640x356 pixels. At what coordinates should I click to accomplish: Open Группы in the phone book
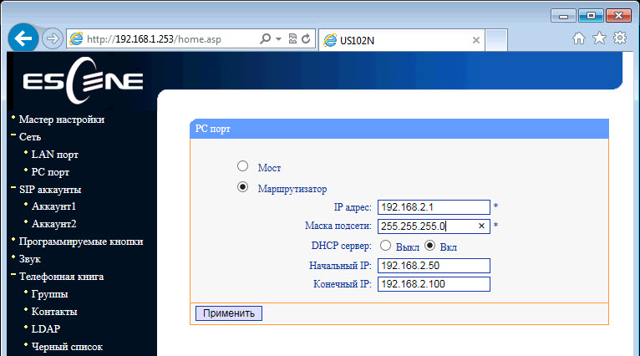pyautogui.click(x=50, y=294)
